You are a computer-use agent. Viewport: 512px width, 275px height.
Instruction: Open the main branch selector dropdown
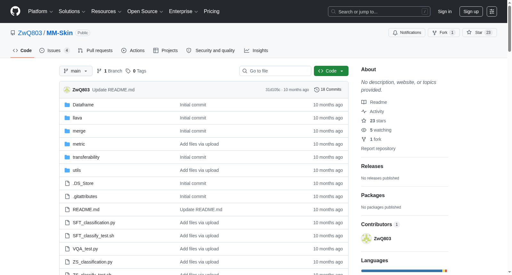coord(76,71)
